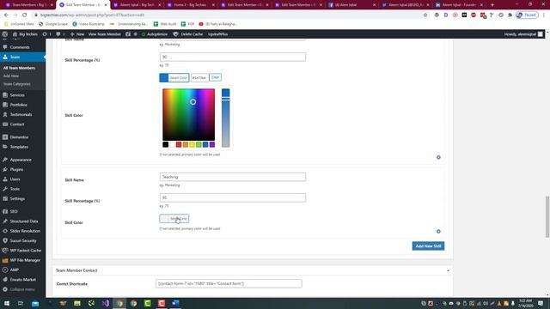Screen dimensions: 550x309
Task: Click the WordPress logo in the admin bar
Action: 5,34
